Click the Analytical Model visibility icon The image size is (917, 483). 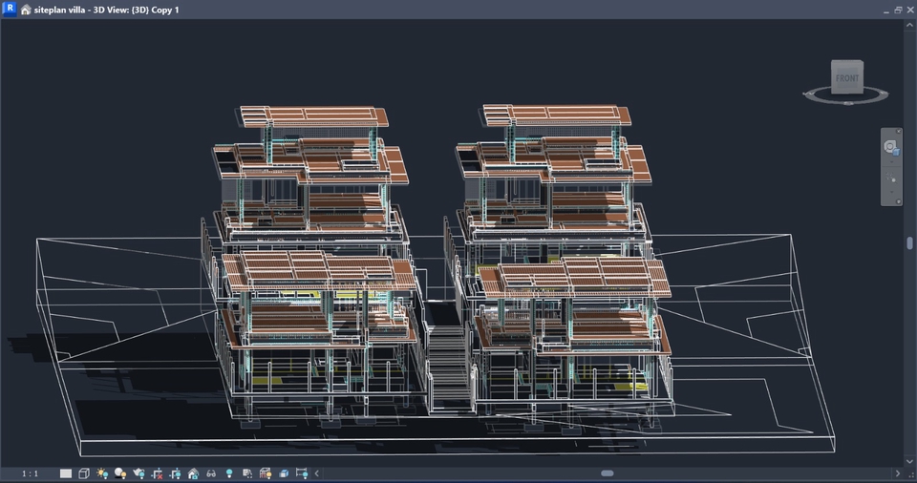click(266, 473)
